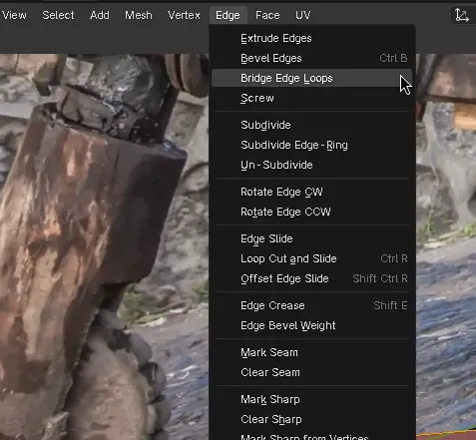476x440 pixels.
Task: Select Offset Edge Slide
Action: 311,278
